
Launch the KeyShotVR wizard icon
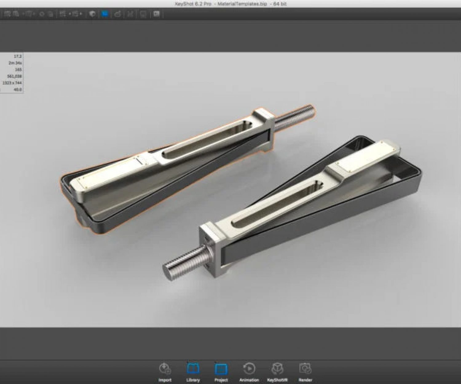pyautogui.click(x=277, y=368)
